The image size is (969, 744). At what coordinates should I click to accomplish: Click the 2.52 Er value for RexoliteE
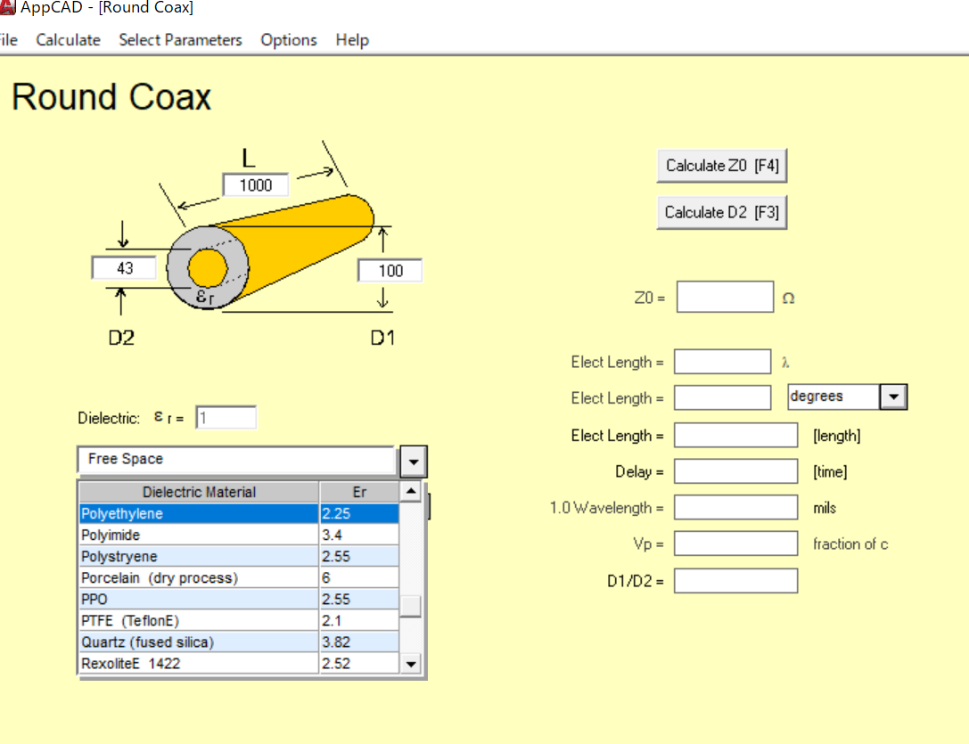pos(359,664)
